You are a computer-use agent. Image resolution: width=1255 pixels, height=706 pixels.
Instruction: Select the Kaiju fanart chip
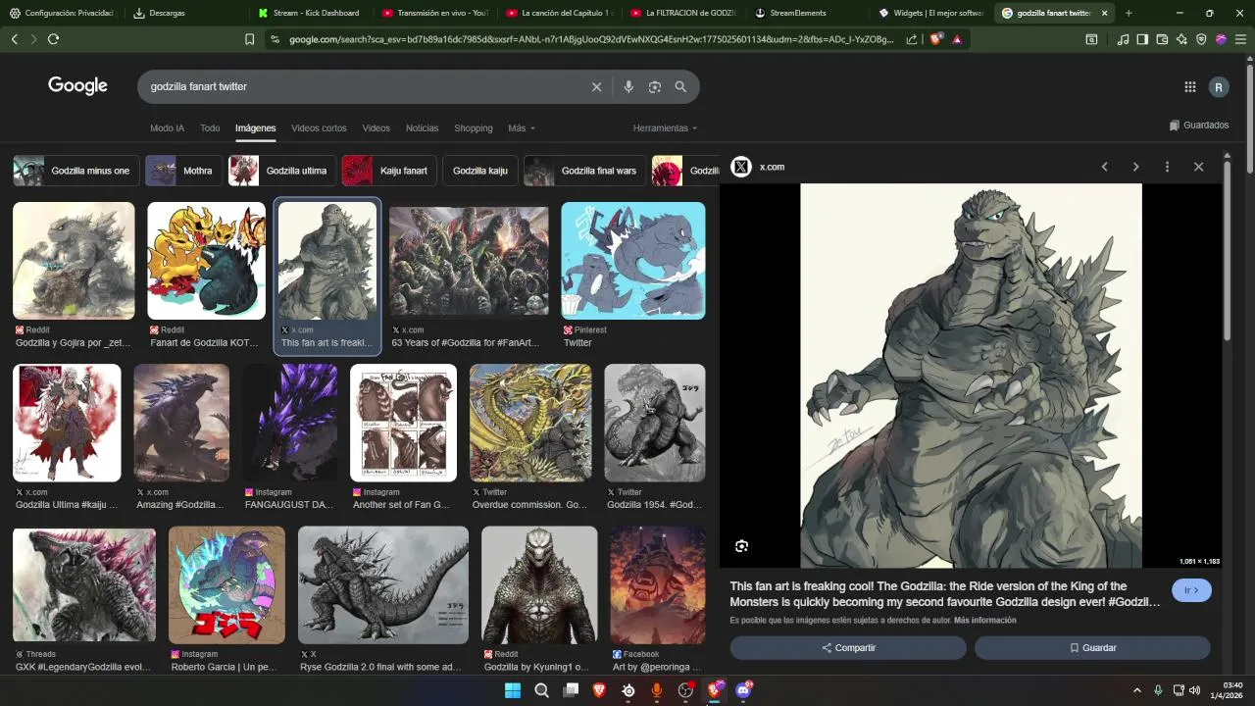(x=389, y=171)
